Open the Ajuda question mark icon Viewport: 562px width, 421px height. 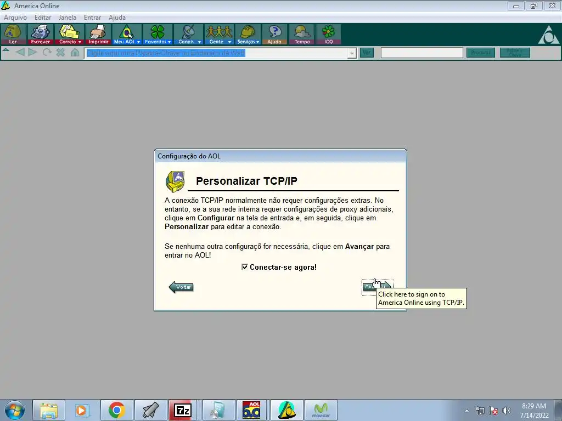click(x=274, y=34)
